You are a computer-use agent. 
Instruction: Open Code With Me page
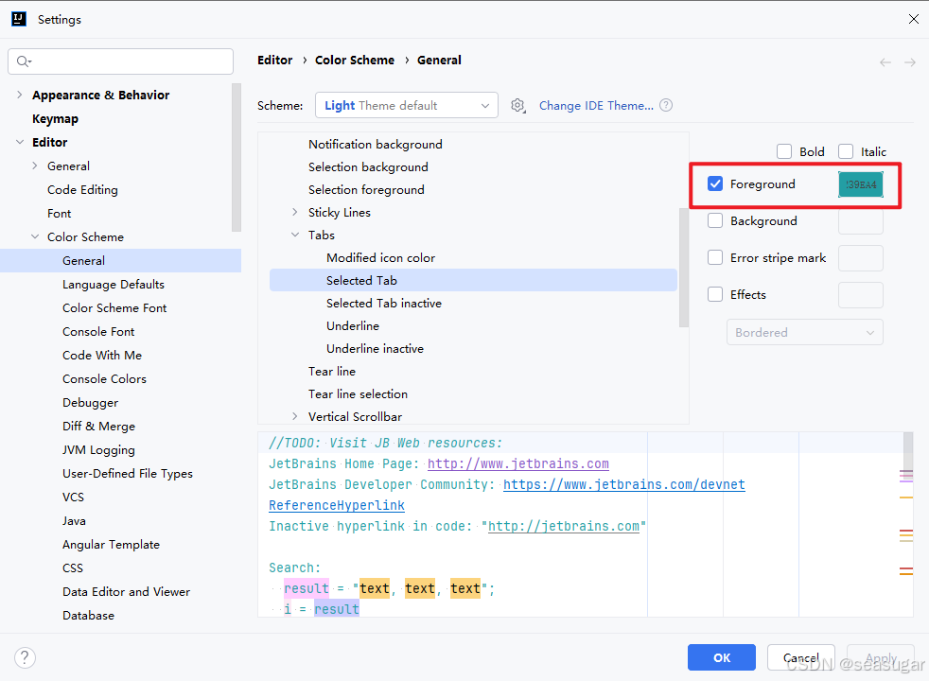click(x=102, y=356)
